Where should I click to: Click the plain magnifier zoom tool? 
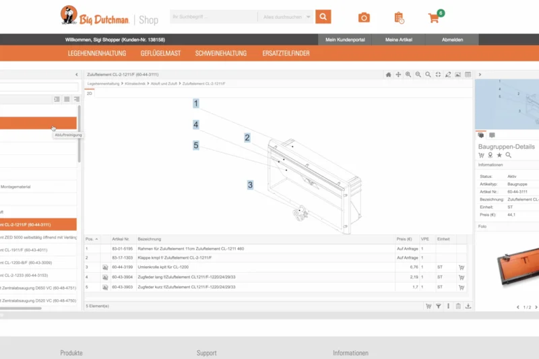(x=428, y=75)
